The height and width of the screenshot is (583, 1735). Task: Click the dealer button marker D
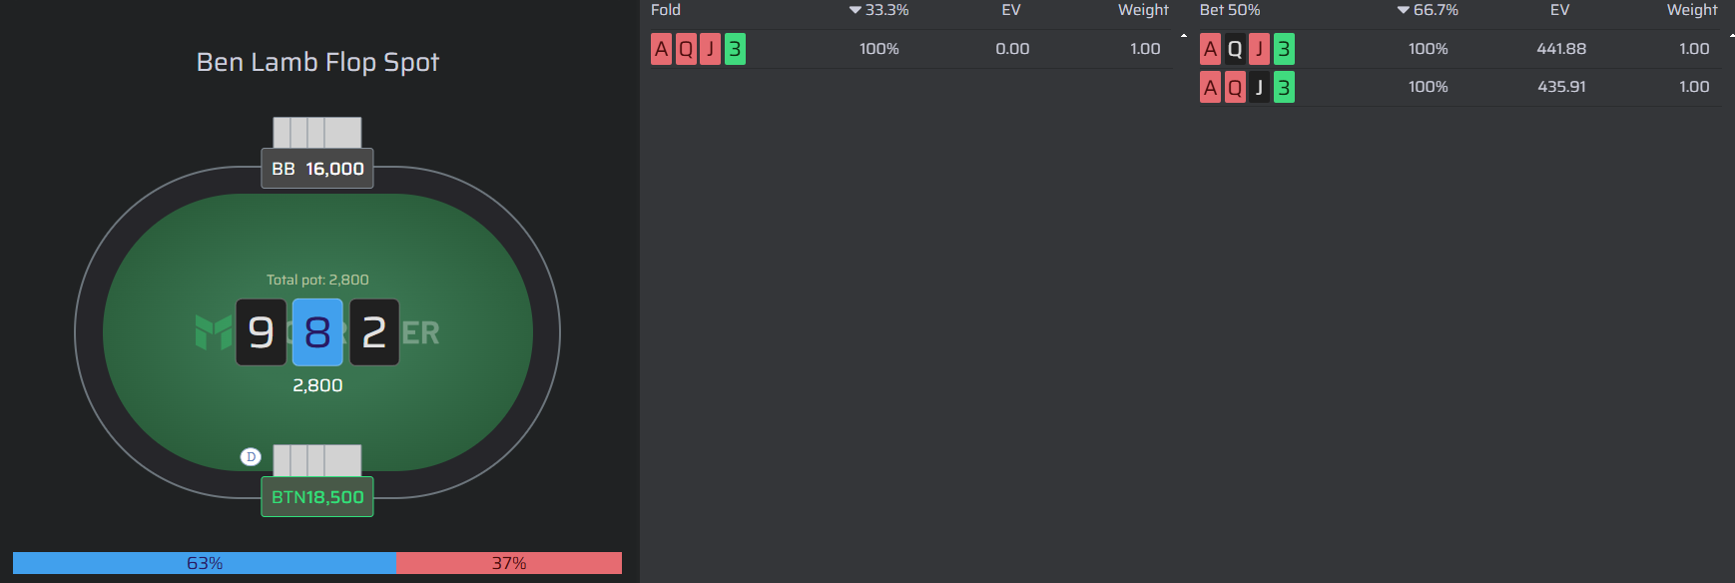pos(251,456)
